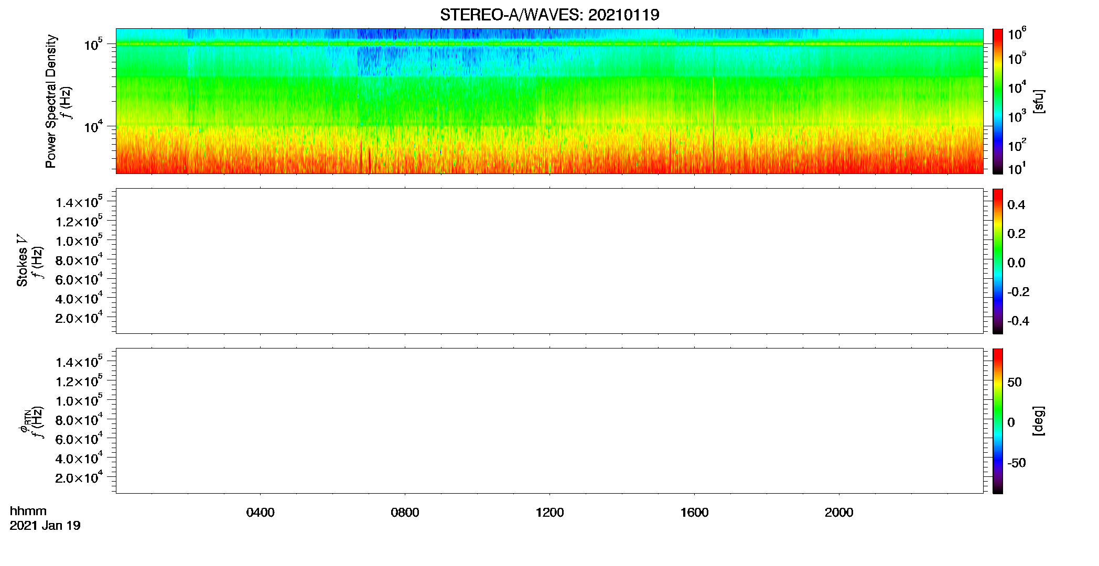The image size is (1099, 566).
Task: Click the 2021 Jan 19 date label
Action: click(x=45, y=526)
